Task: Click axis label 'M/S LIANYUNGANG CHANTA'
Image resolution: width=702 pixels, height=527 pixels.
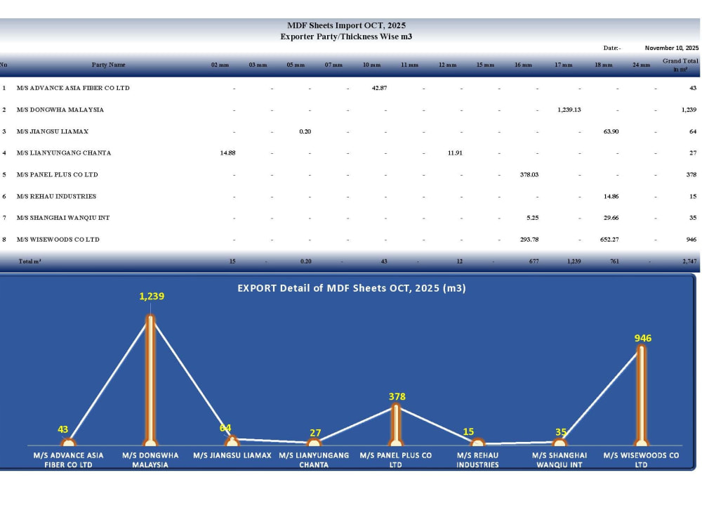Action: (314, 460)
